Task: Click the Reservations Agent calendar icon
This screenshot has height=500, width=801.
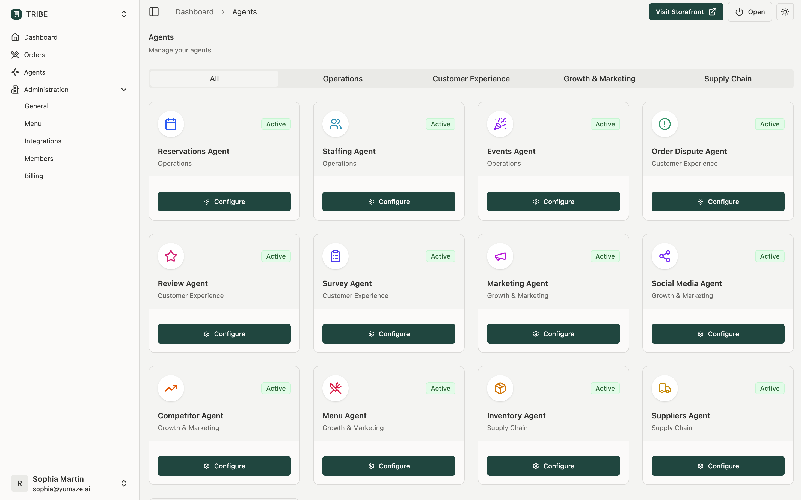Action: tap(171, 124)
